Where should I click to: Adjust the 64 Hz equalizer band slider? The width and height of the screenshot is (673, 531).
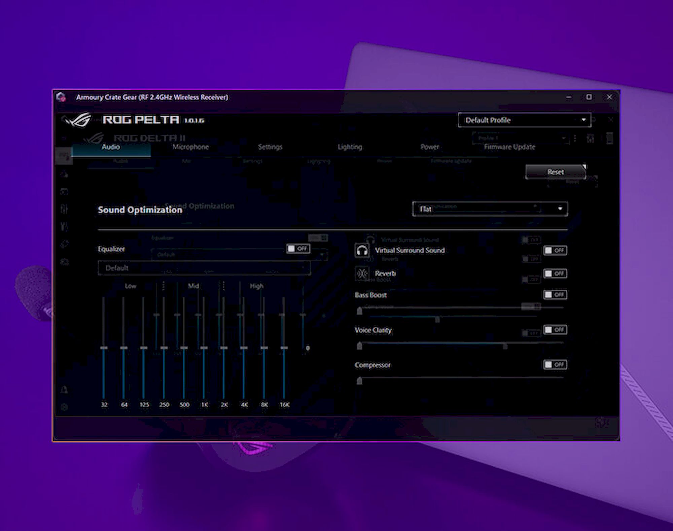[124, 348]
